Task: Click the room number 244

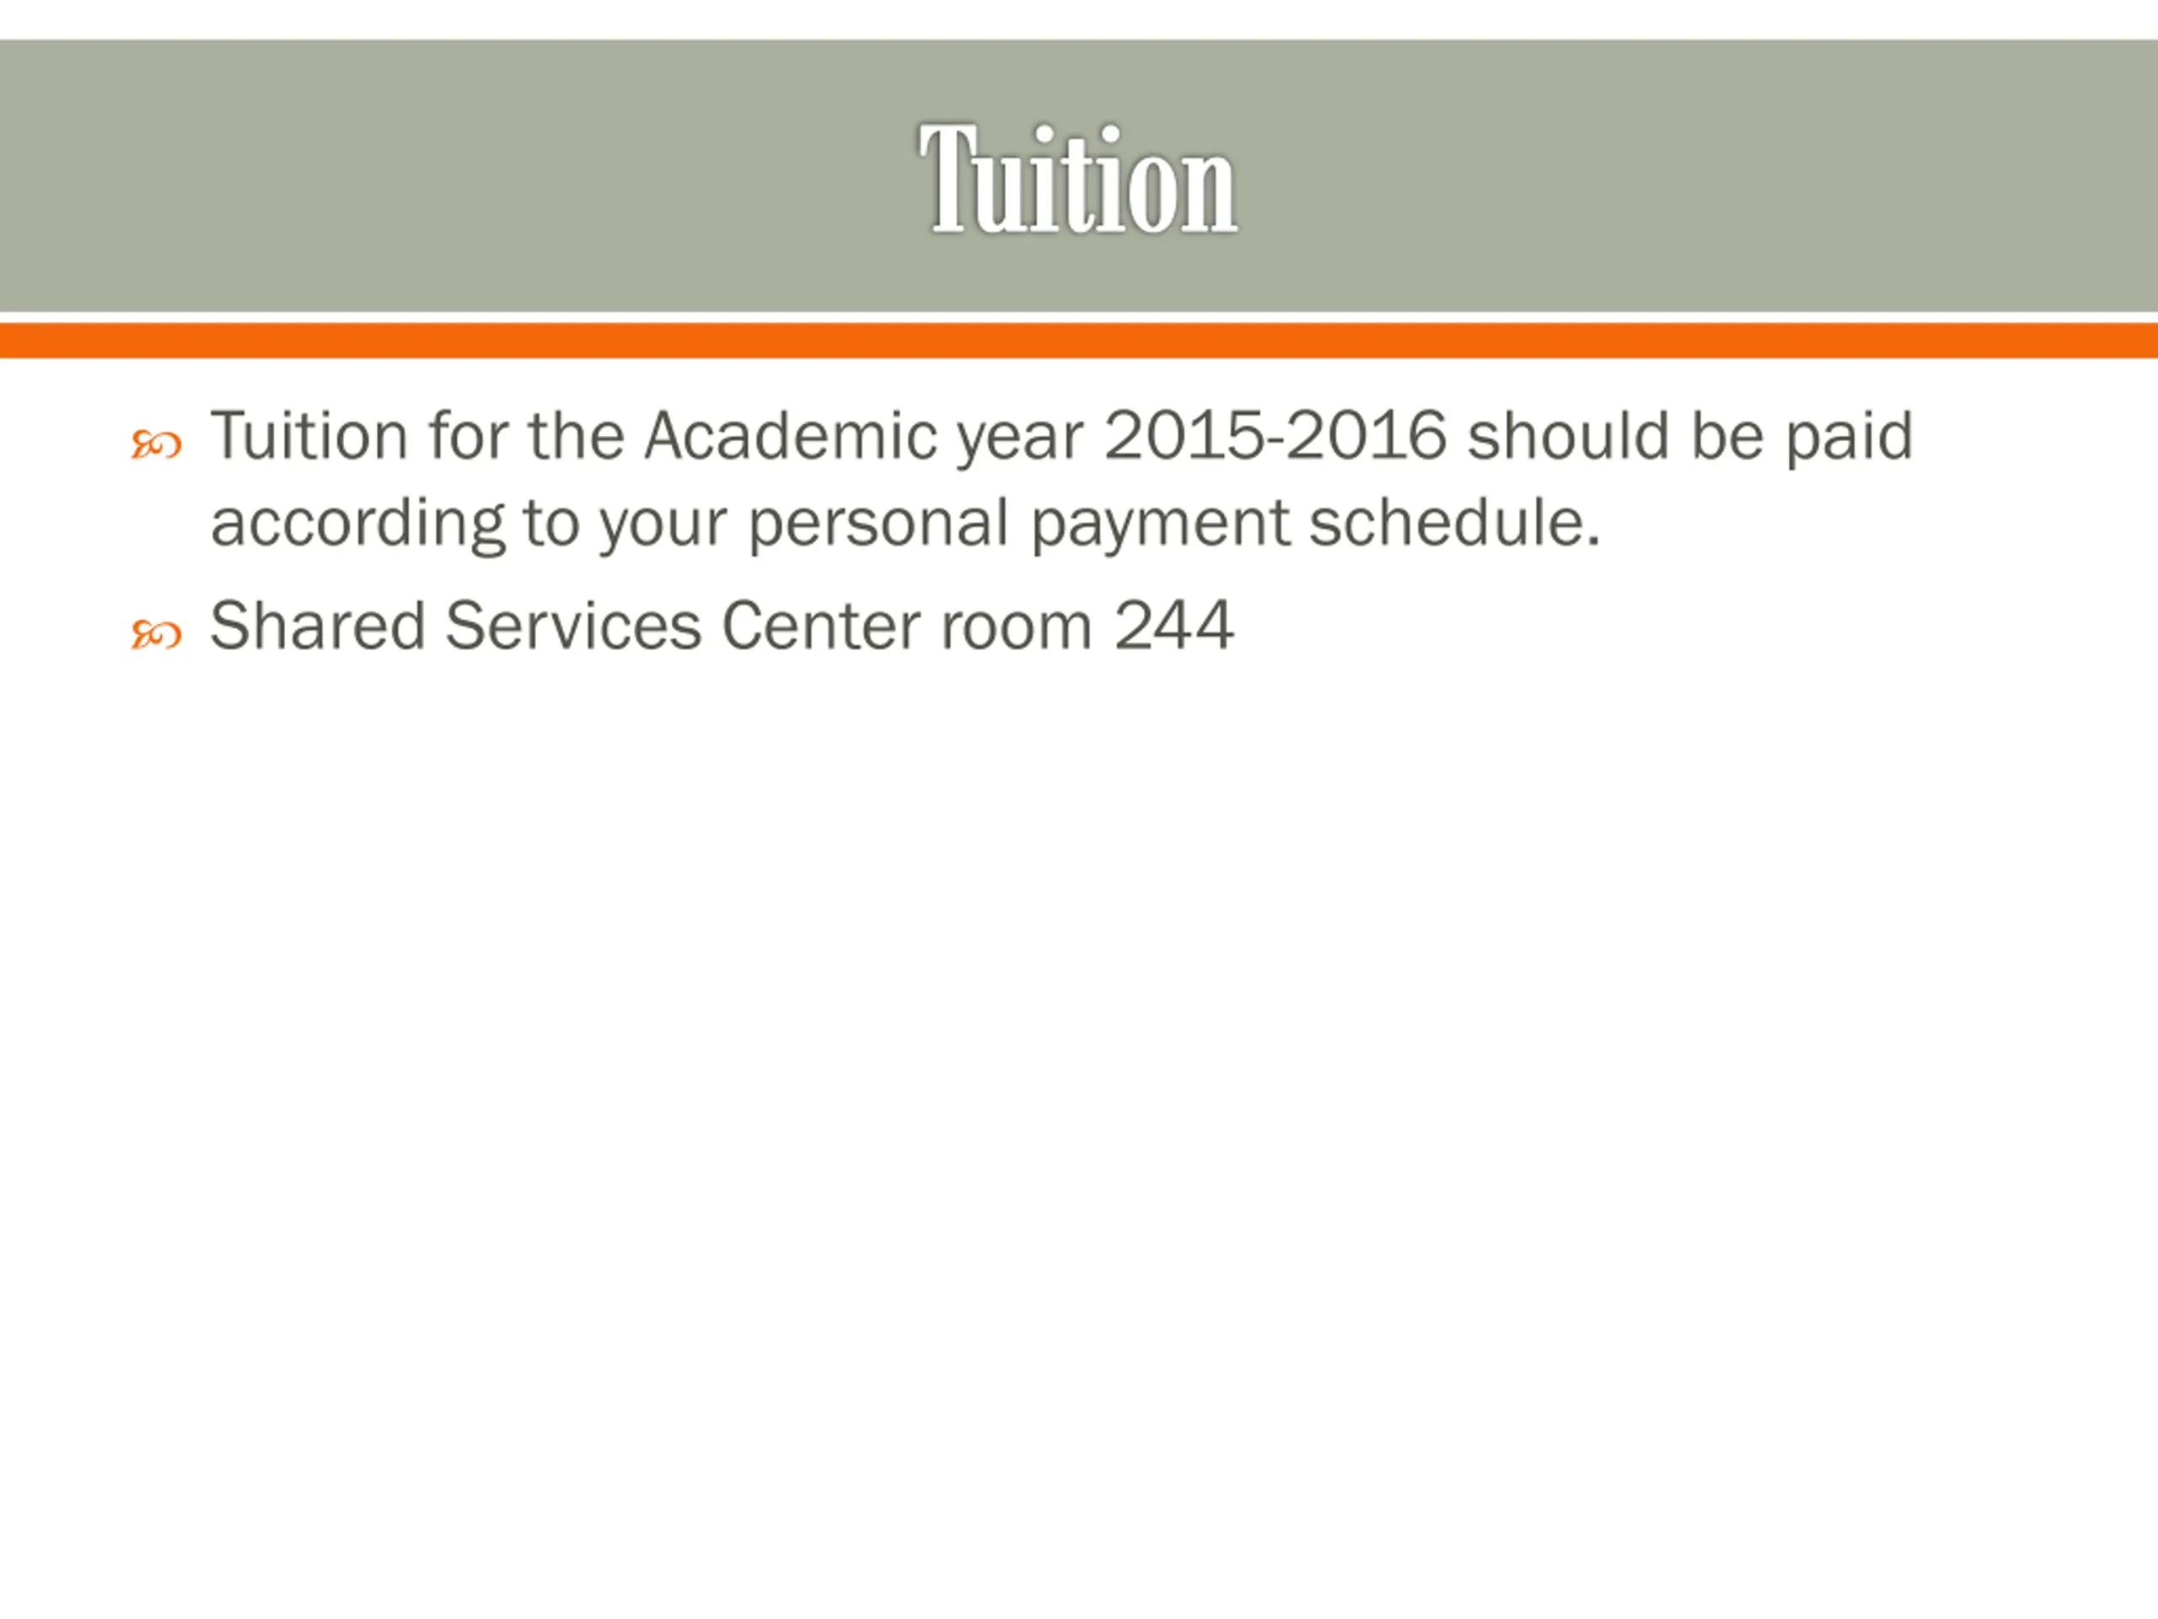Action: 1173,626
